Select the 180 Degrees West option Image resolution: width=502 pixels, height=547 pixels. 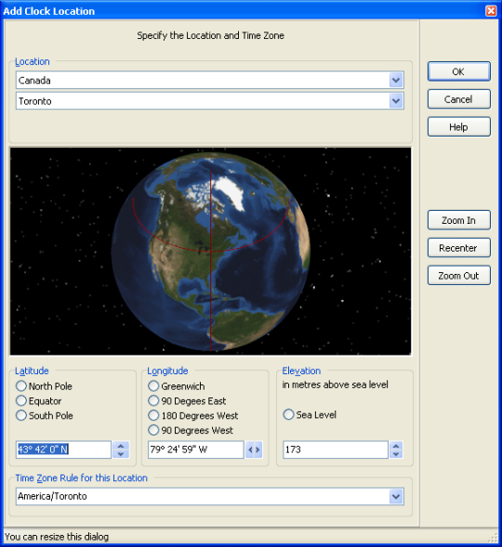coord(193,415)
